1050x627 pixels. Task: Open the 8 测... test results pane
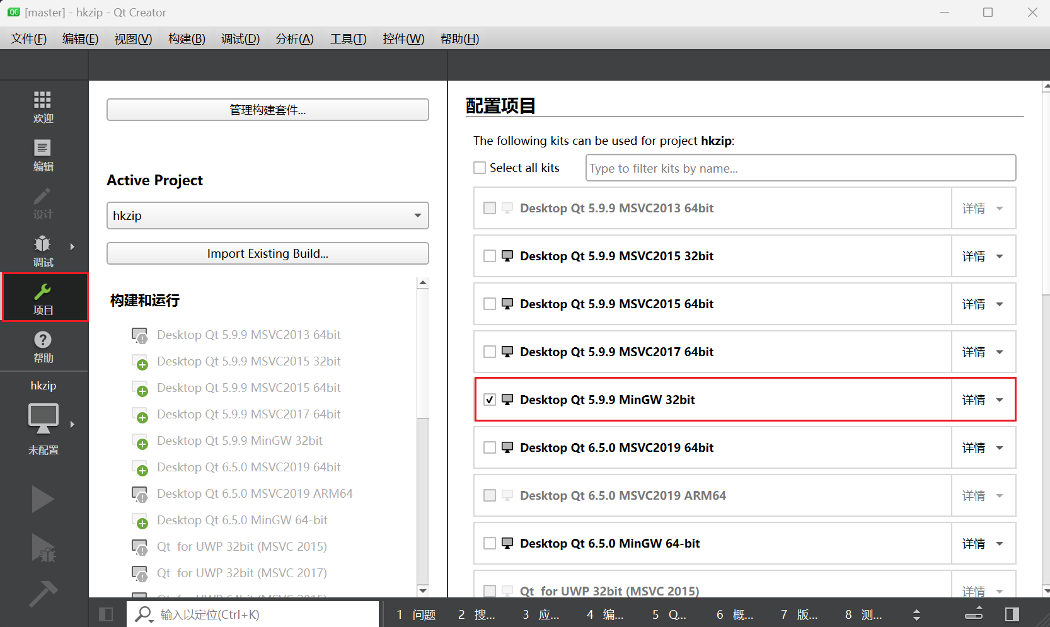click(x=863, y=614)
